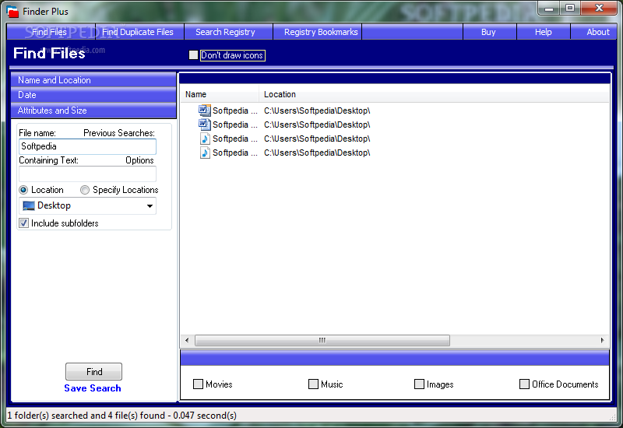Click the horizontal scrollbar thumb in results
Image resolution: width=623 pixels, height=428 pixels.
[x=322, y=340]
